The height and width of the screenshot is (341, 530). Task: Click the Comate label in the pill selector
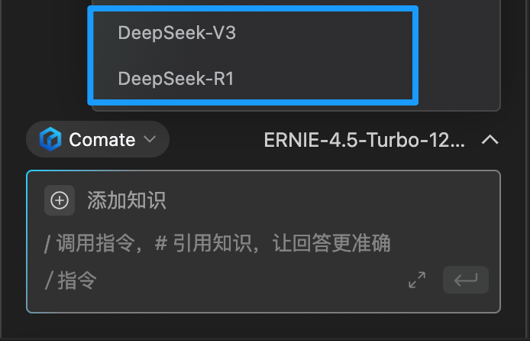(x=102, y=139)
